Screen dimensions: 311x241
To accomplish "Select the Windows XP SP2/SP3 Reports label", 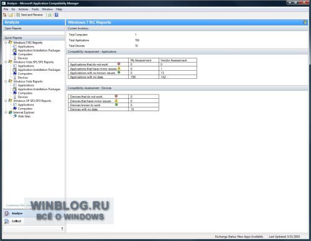I will coord(32,101).
